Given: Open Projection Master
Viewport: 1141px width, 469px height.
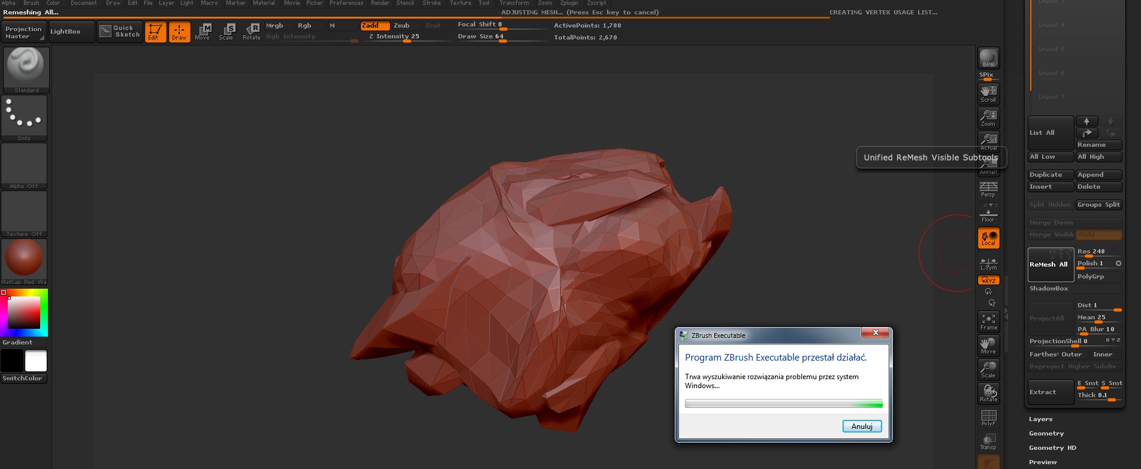Looking at the screenshot, I should click(24, 32).
